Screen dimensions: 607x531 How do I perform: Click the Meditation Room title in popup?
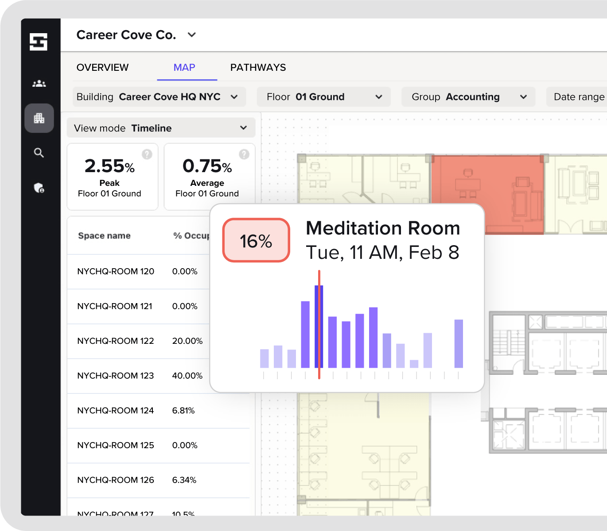(383, 228)
